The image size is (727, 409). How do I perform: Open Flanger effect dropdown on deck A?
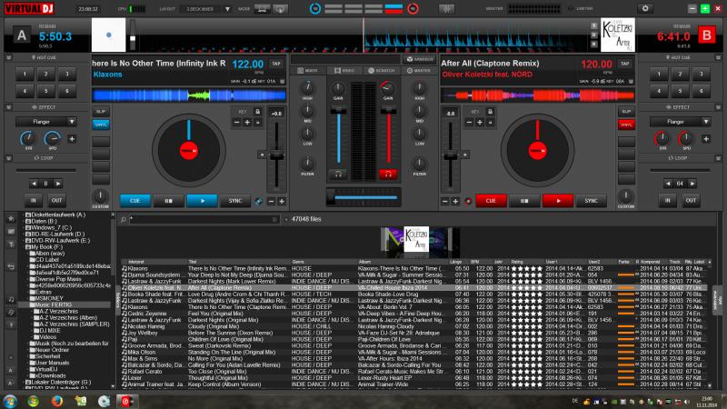pyautogui.click(x=46, y=122)
